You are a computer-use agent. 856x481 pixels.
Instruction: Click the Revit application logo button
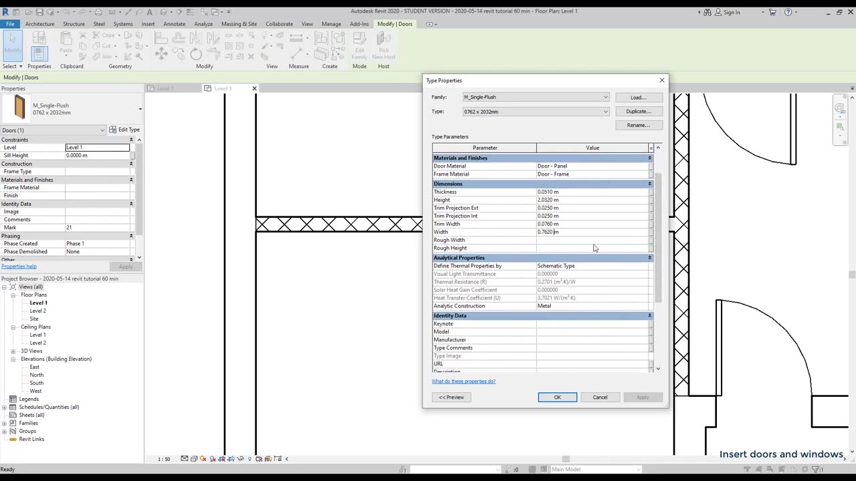6,11
